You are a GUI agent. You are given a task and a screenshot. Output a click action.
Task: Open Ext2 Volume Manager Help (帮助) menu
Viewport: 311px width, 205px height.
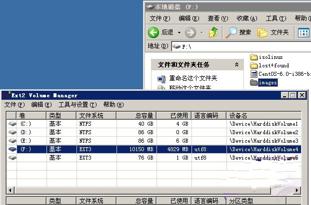pyautogui.click(x=113, y=105)
